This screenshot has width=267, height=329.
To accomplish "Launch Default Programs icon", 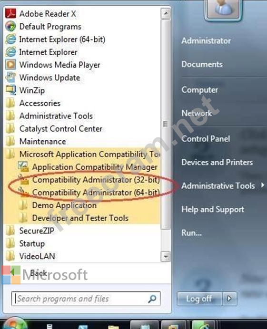I will (10, 27).
